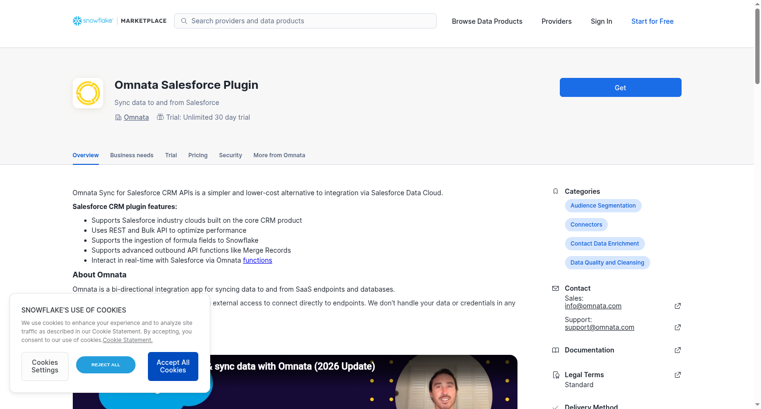The image size is (761, 409).
Task: Click Start for Free
Action: (x=652, y=21)
